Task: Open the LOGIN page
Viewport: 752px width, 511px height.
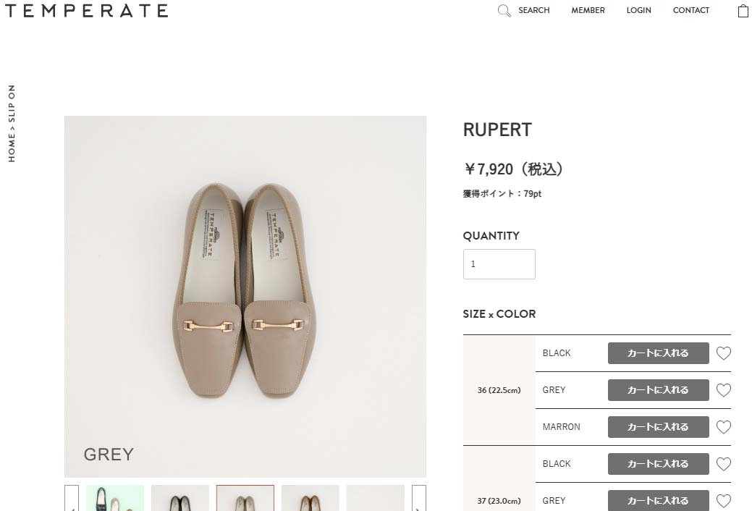Action: [x=638, y=11]
